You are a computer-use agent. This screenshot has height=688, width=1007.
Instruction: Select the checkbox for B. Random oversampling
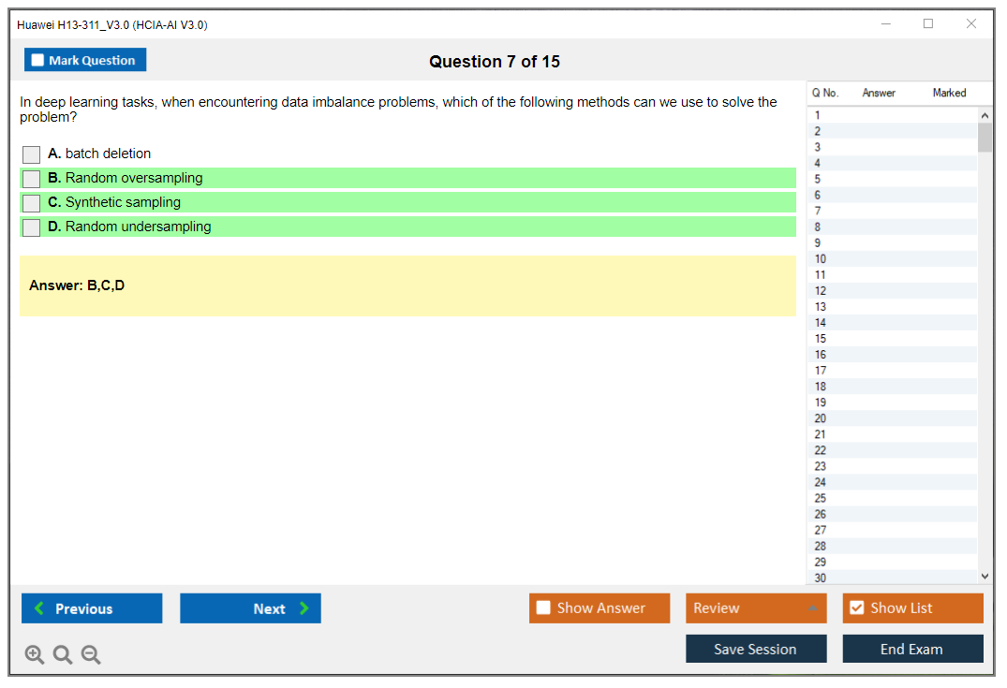(x=32, y=179)
